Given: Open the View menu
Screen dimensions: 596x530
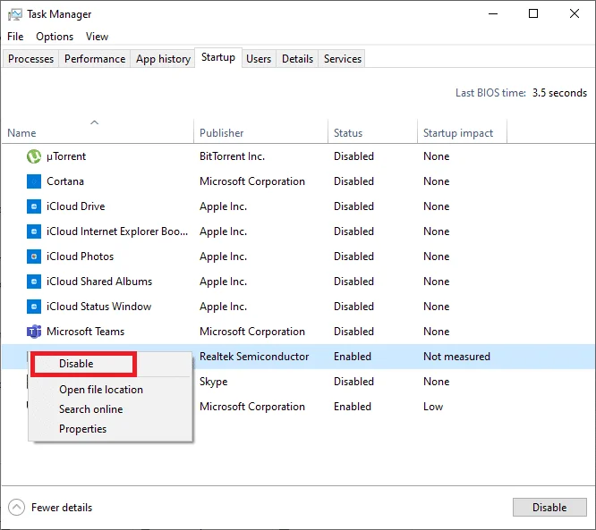Looking at the screenshot, I should pyautogui.click(x=97, y=37).
